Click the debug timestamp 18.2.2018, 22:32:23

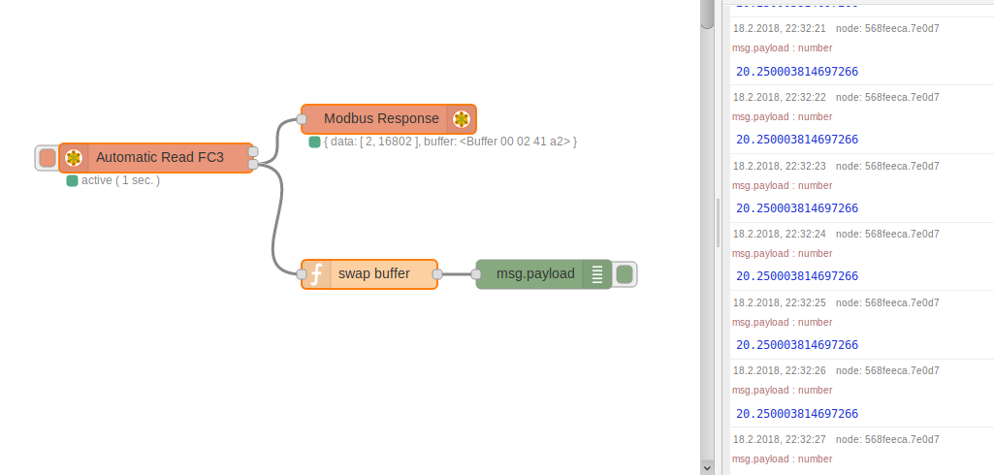pyautogui.click(x=780, y=166)
